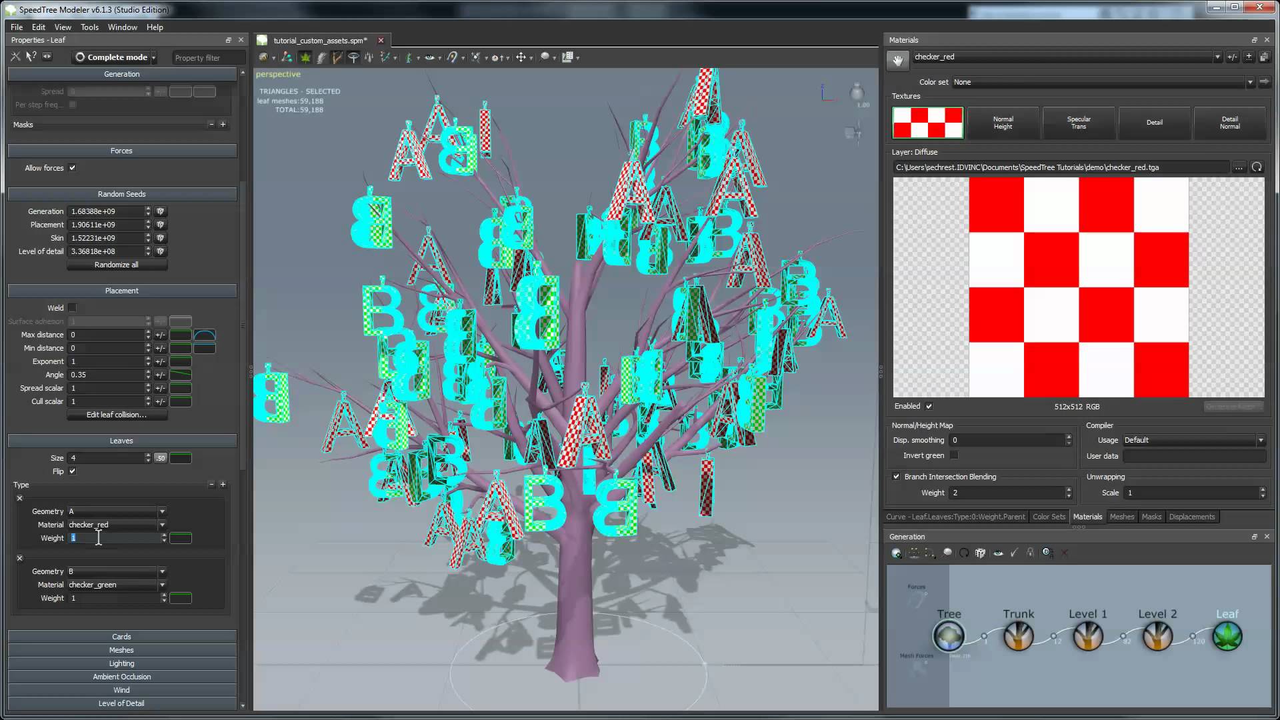
Task: Select the checker_red diffuse texture swatch
Action: click(927, 123)
